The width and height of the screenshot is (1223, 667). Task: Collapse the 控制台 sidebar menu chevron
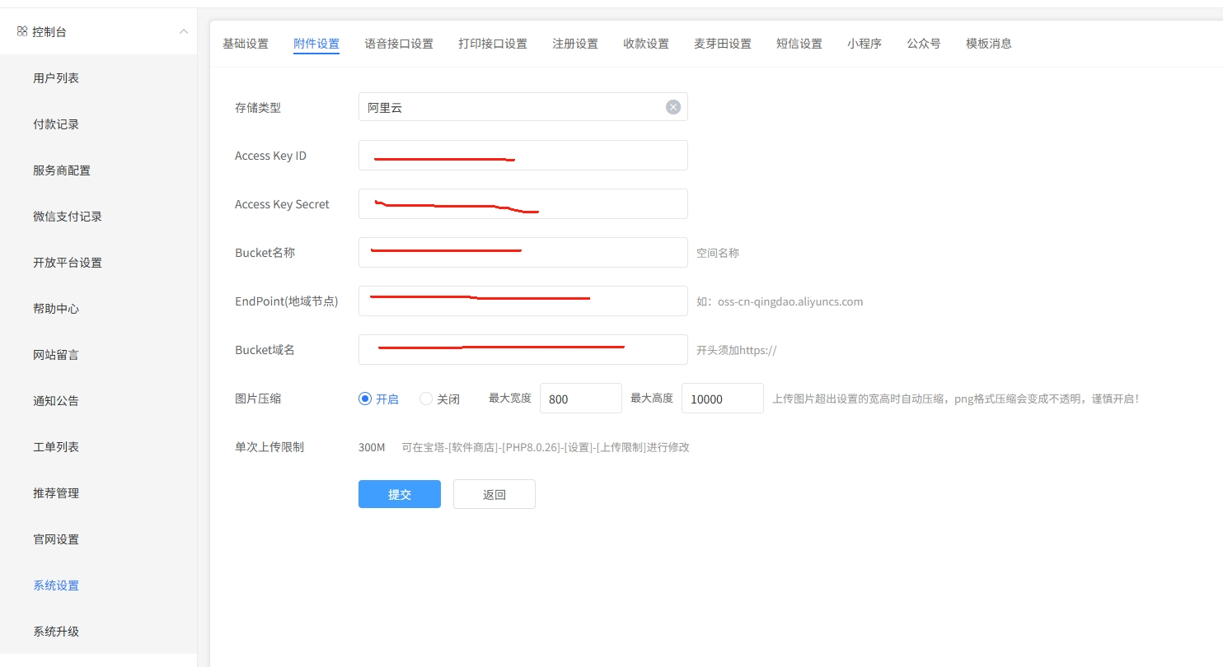[183, 31]
